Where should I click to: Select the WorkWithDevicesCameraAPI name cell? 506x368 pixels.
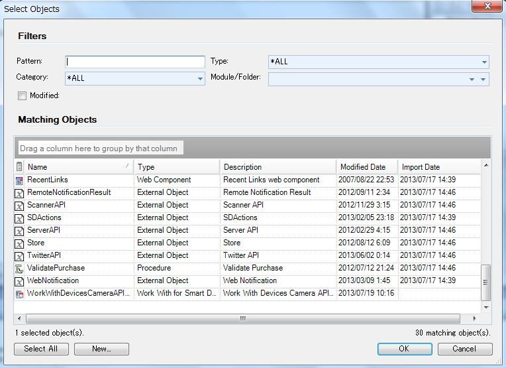(78, 293)
